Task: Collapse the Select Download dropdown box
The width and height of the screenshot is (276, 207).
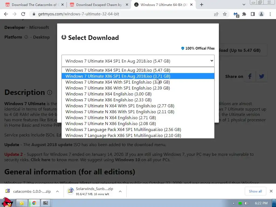Action: coord(138,61)
